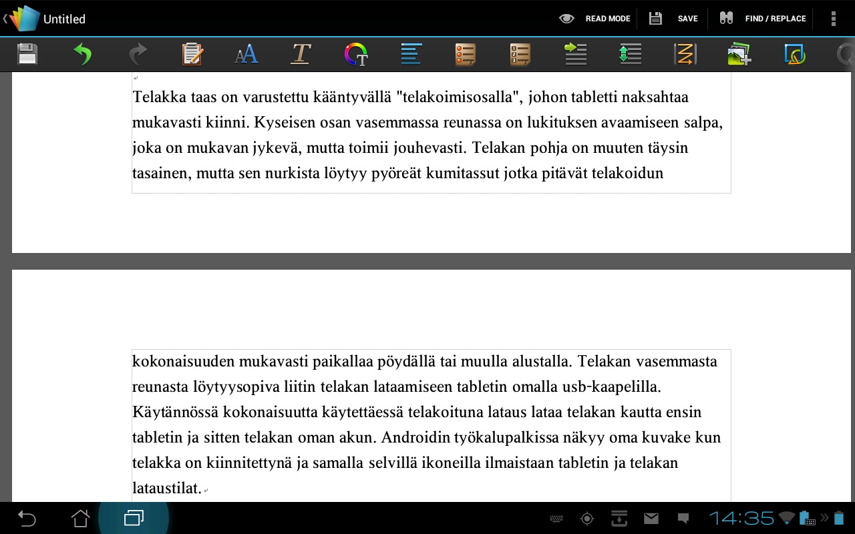This screenshot has width=855, height=534.
Task: Open the font color wheel tool
Action: coord(356,54)
